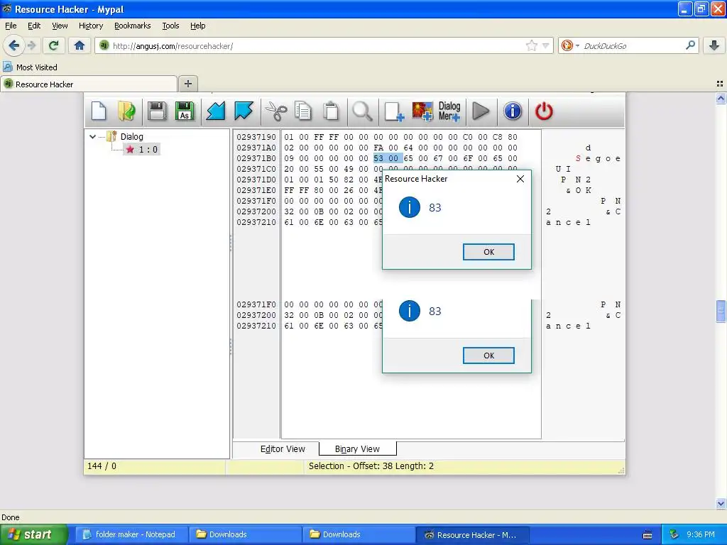This screenshot has height=545, width=727.
Task: Click the Compile play arrow icon
Action: (481, 111)
